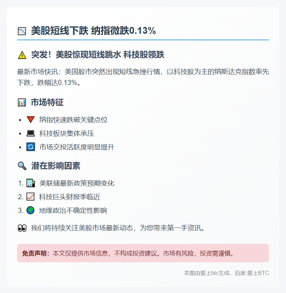Screen dimensions: 286x293
Task: Click the pink disclaimer box text
Action: point(143,253)
